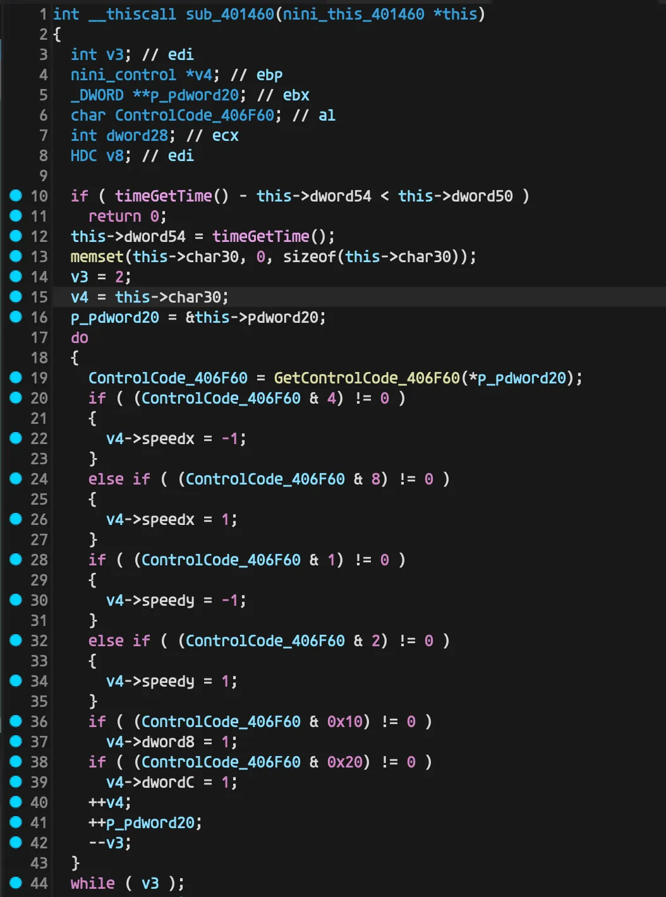Click line number 9 in the gutter
The width and height of the screenshot is (666, 897).
coord(44,176)
